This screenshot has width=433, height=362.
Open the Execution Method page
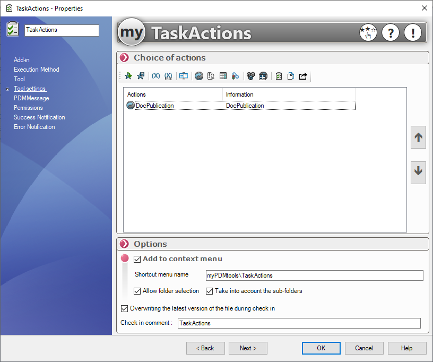click(36, 70)
